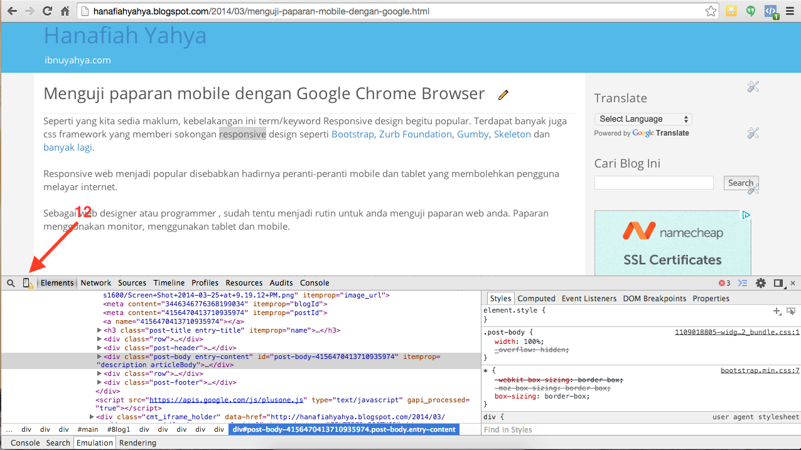The image size is (801, 450).
Task: Expand the h3 post-title node
Action: pyautogui.click(x=99, y=330)
